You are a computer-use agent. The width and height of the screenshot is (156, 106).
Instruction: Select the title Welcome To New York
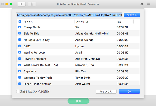coord(38,78)
